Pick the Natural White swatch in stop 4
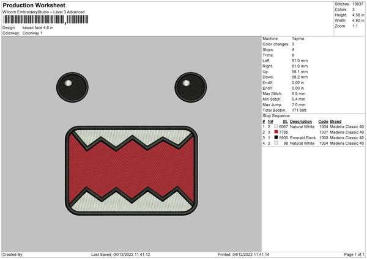Screen dimensions: 367x259 (x=276, y=144)
